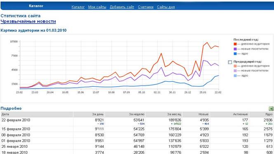The image size is (274, 154).
Task: Click faded blue ядро swatch under Предыдущий год
Action: point(235,76)
